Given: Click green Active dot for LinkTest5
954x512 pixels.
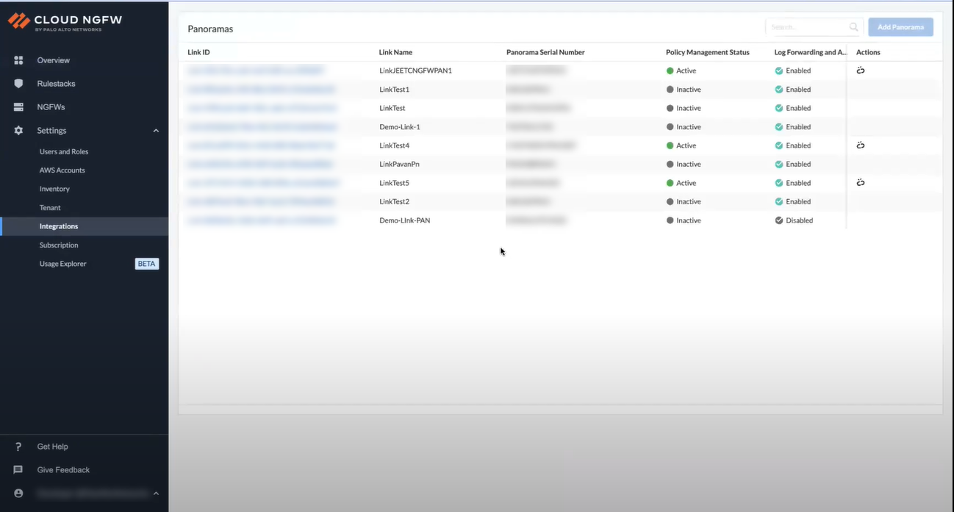Looking at the screenshot, I should 670,183.
